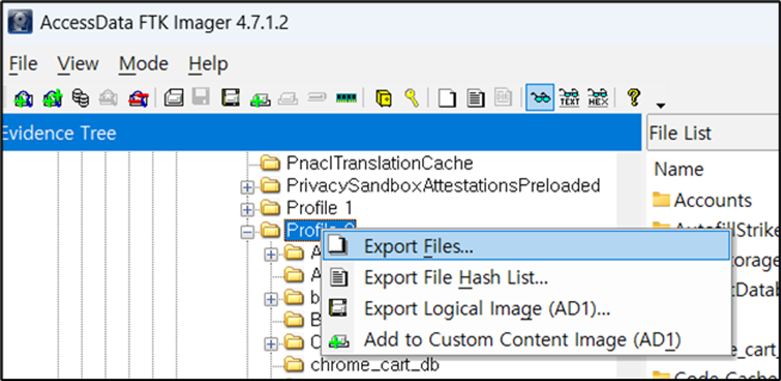Click the Obtain Protected Files safe icon
Screen dimensions: 781x381
tap(384, 98)
